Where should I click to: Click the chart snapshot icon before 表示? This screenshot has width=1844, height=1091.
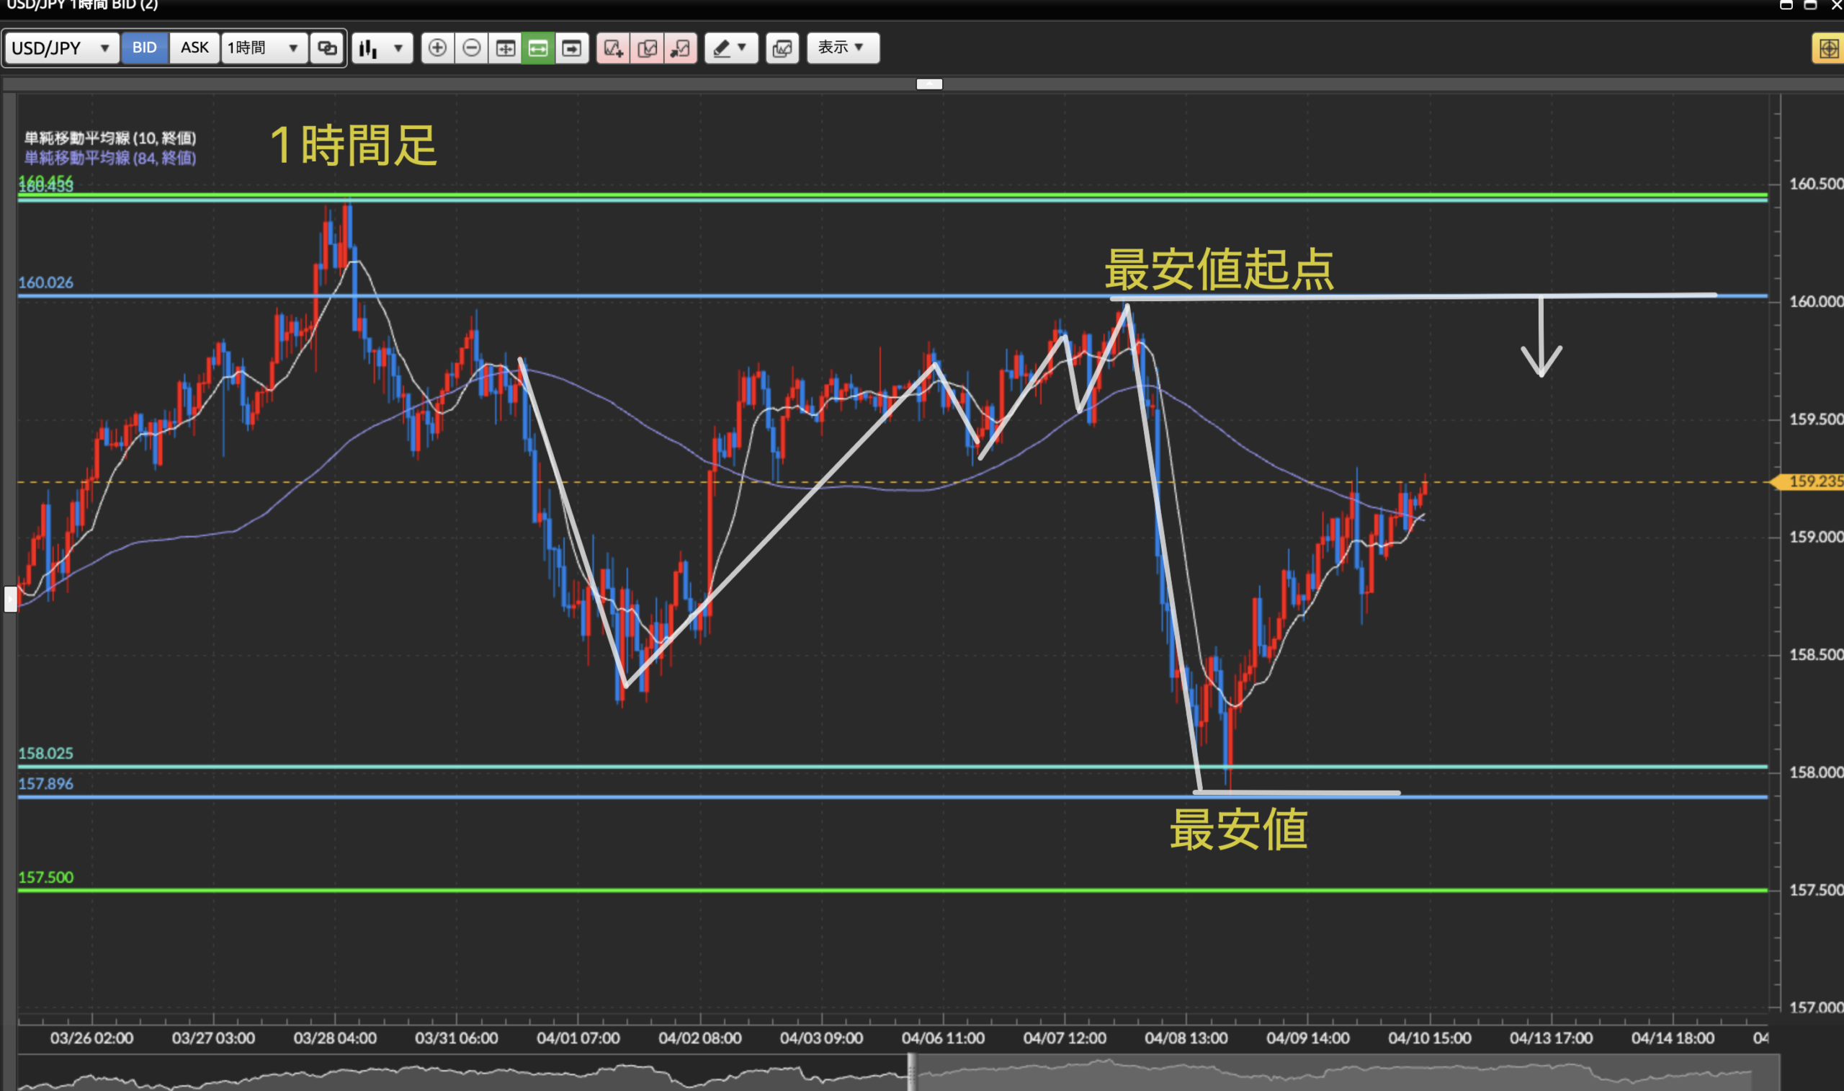(782, 48)
